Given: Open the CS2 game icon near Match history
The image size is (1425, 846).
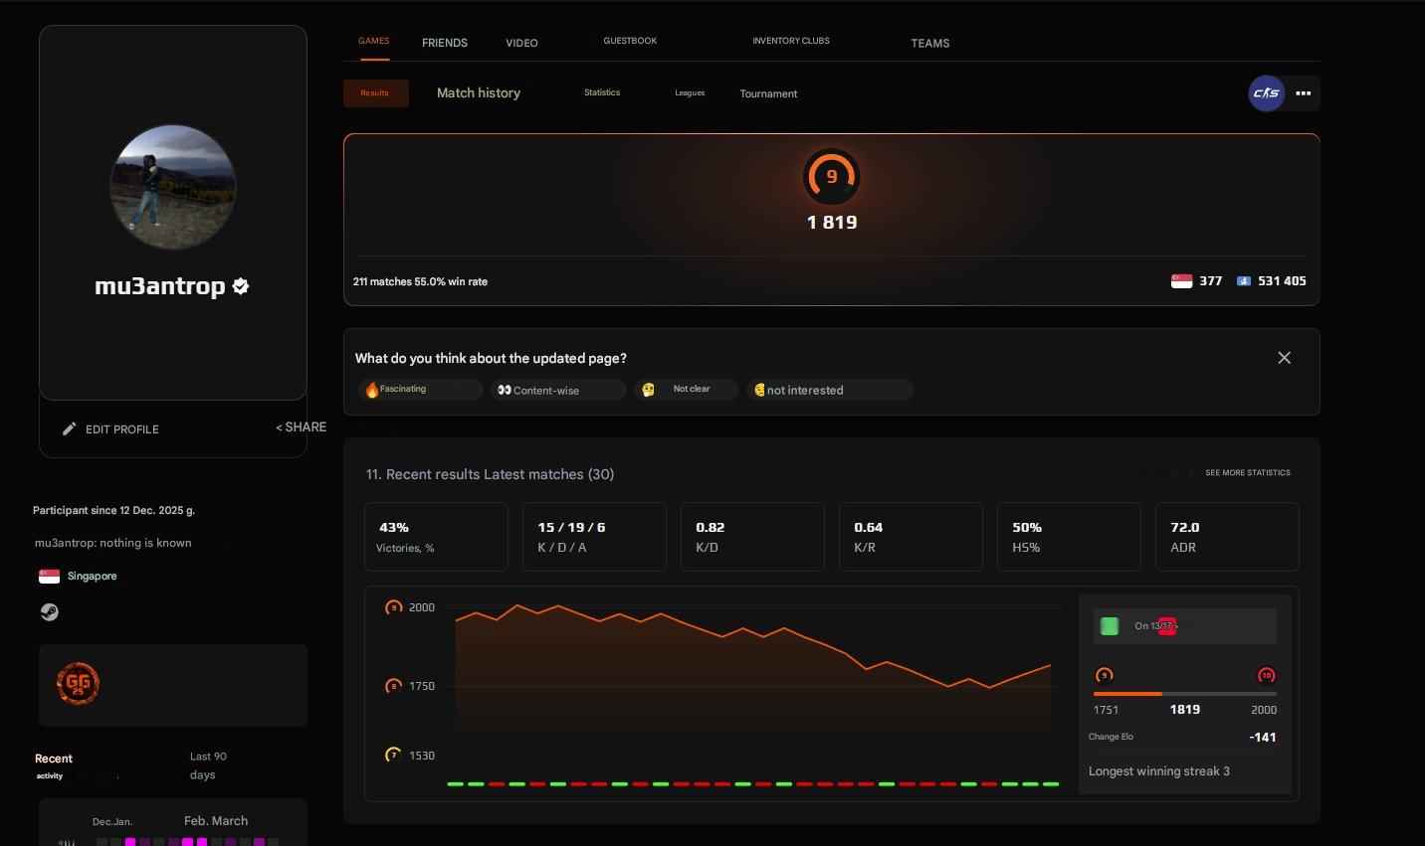Looking at the screenshot, I should click(x=1265, y=92).
